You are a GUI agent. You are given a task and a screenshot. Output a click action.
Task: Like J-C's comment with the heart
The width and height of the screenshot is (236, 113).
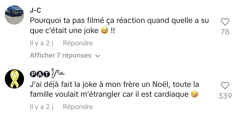225,22
